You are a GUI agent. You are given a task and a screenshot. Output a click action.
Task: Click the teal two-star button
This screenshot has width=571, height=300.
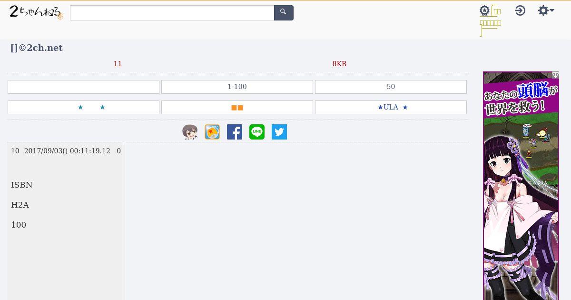click(x=83, y=107)
